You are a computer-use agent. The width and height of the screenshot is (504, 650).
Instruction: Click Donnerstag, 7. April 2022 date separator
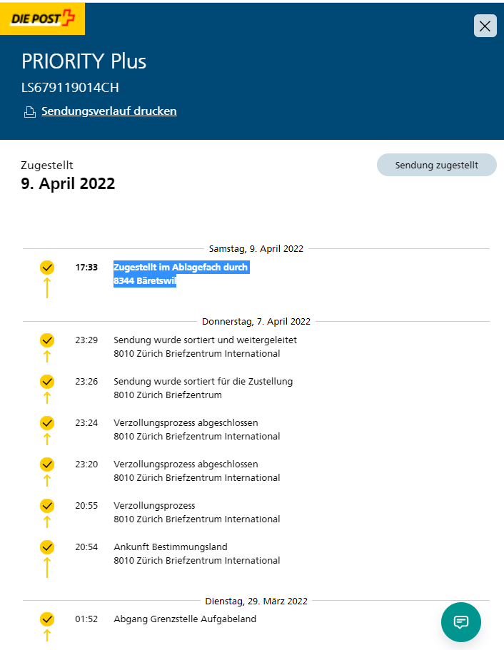(256, 321)
